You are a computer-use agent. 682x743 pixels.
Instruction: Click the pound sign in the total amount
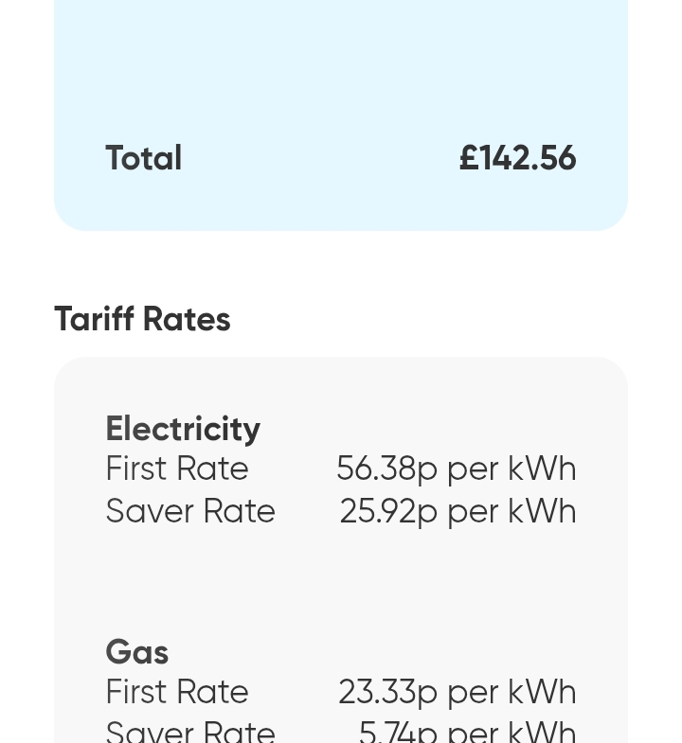[468, 158]
